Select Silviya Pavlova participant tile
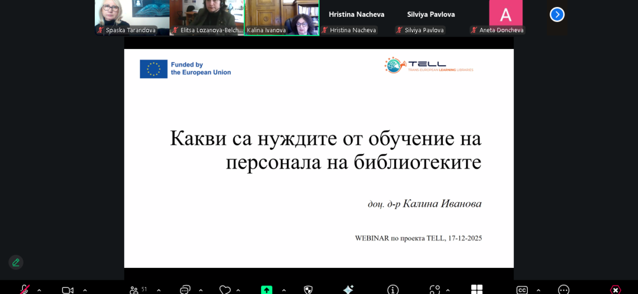Screen dimensions: 638x294 pos(431,17)
